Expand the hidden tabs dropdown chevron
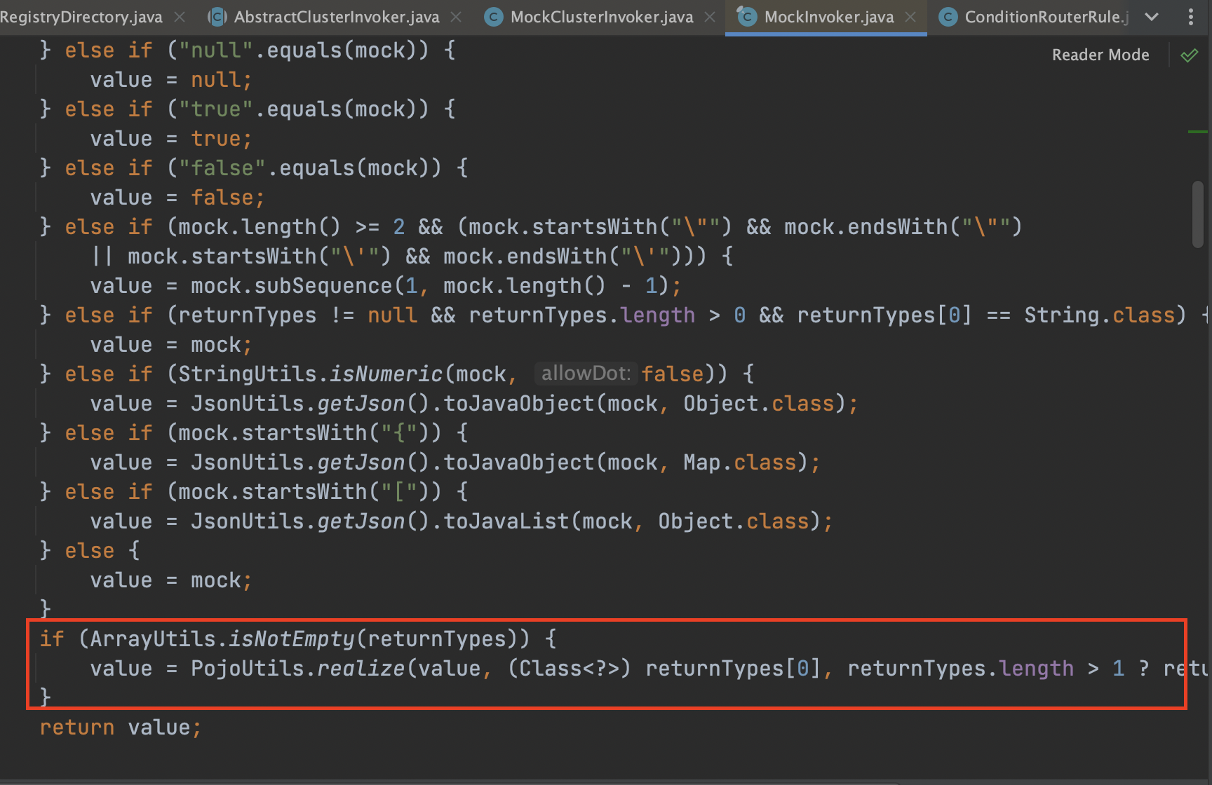The height and width of the screenshot is (785, 1212). pyautogui.click(x=1152, y=17)
